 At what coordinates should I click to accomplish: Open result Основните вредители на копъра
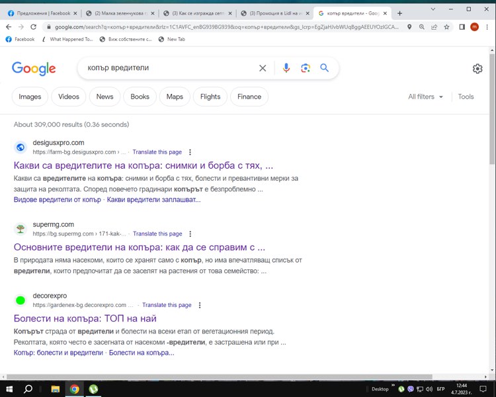coord(139,247)
